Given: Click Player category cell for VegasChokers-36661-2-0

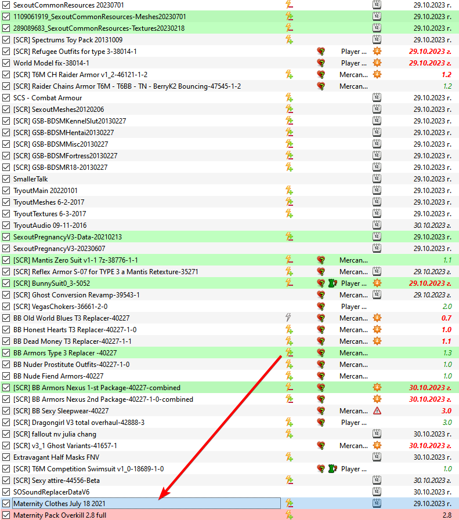Looking at the screenshot, I should pyautogui.click(x=354, y=307).
